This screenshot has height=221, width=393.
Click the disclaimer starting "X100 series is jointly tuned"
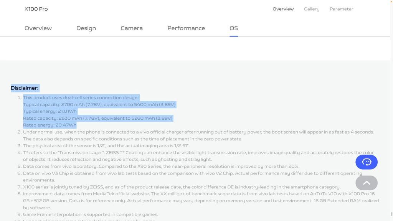pyautogui.click(x=182, y=187)
